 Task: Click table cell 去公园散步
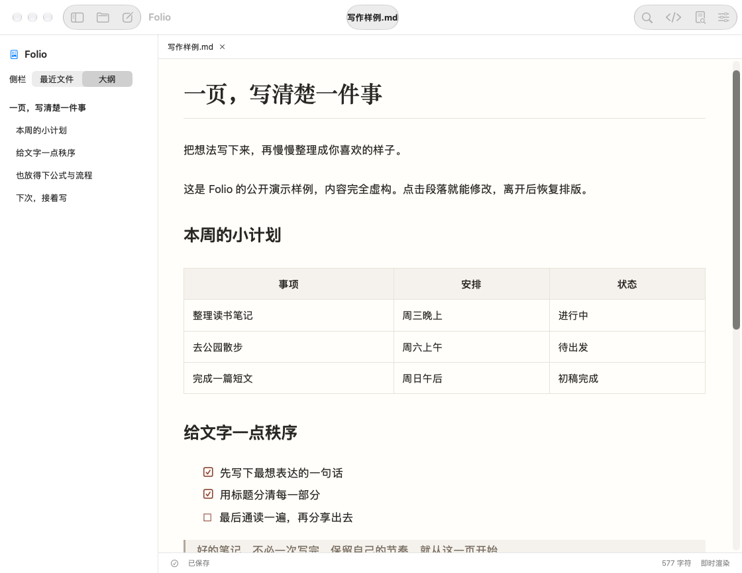289,347
